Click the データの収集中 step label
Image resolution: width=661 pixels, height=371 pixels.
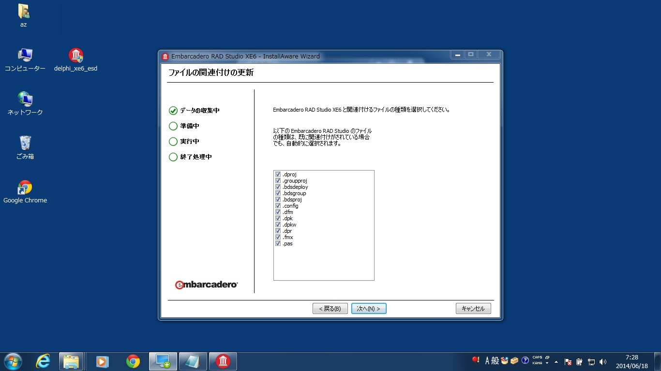[200, 111]
